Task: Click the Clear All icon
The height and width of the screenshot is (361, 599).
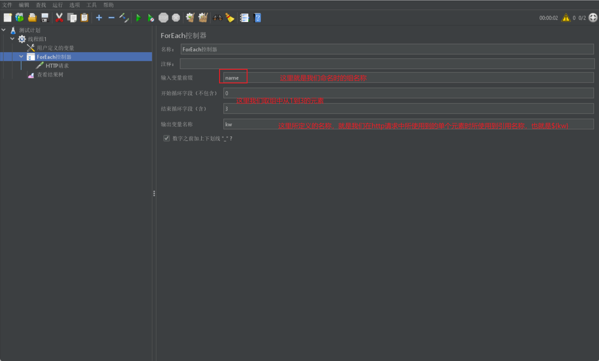Action: (x=203, y=18)
